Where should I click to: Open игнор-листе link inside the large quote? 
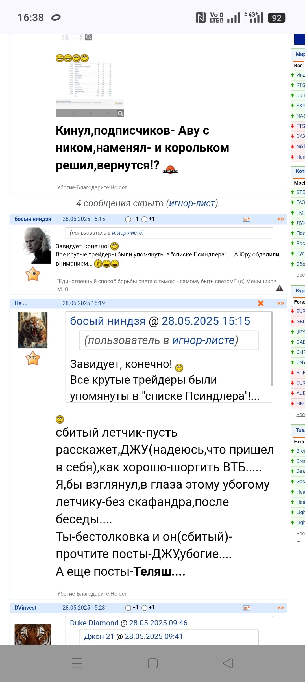pos(203,340)
